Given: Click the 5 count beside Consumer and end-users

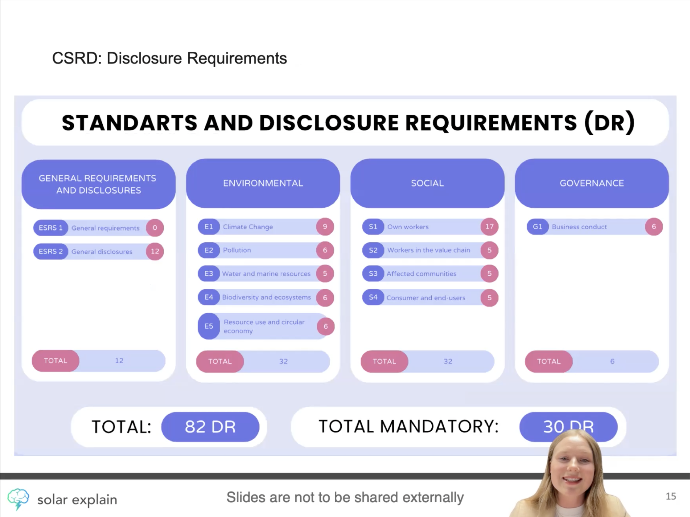Looking at the screenshot, I should (x=489, y=298).
